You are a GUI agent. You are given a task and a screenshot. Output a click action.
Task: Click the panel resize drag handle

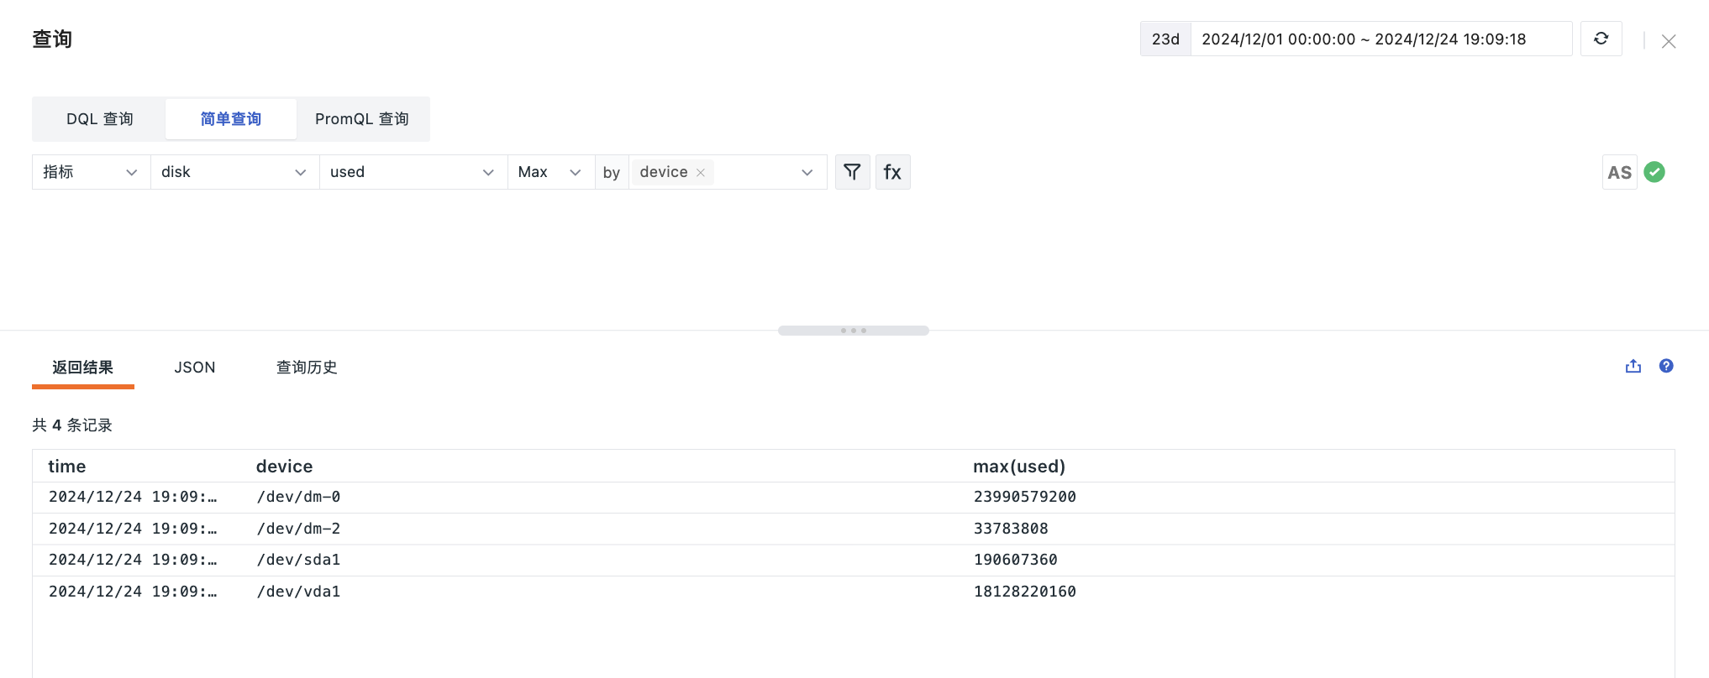[853, 331]
